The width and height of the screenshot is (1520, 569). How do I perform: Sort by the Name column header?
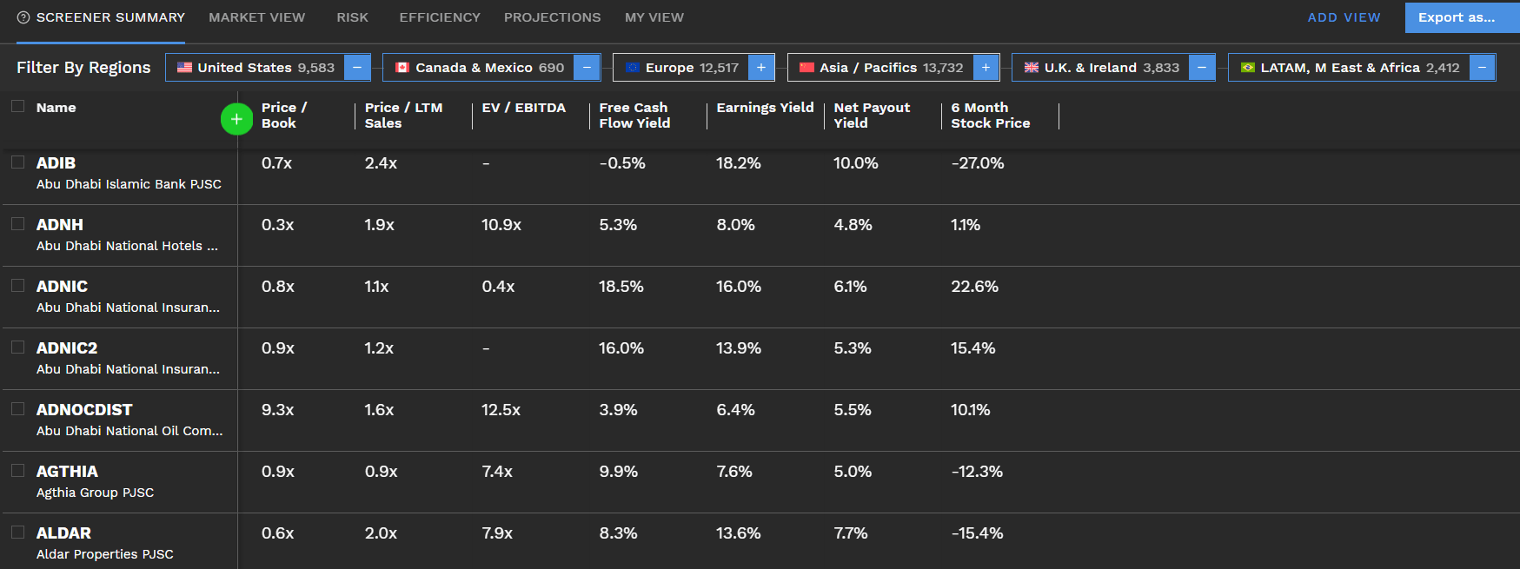(56, 108)
